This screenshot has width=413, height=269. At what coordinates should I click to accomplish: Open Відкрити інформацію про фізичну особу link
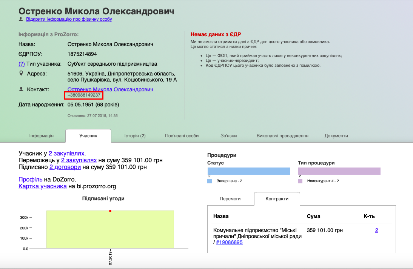click(x=69, y=19)
